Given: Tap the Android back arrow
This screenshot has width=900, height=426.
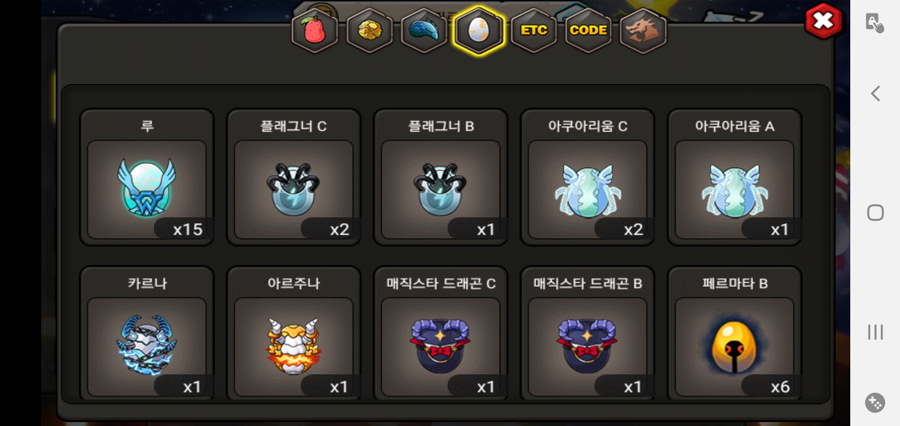Looking at the screenshot, I should click(875, 93).
